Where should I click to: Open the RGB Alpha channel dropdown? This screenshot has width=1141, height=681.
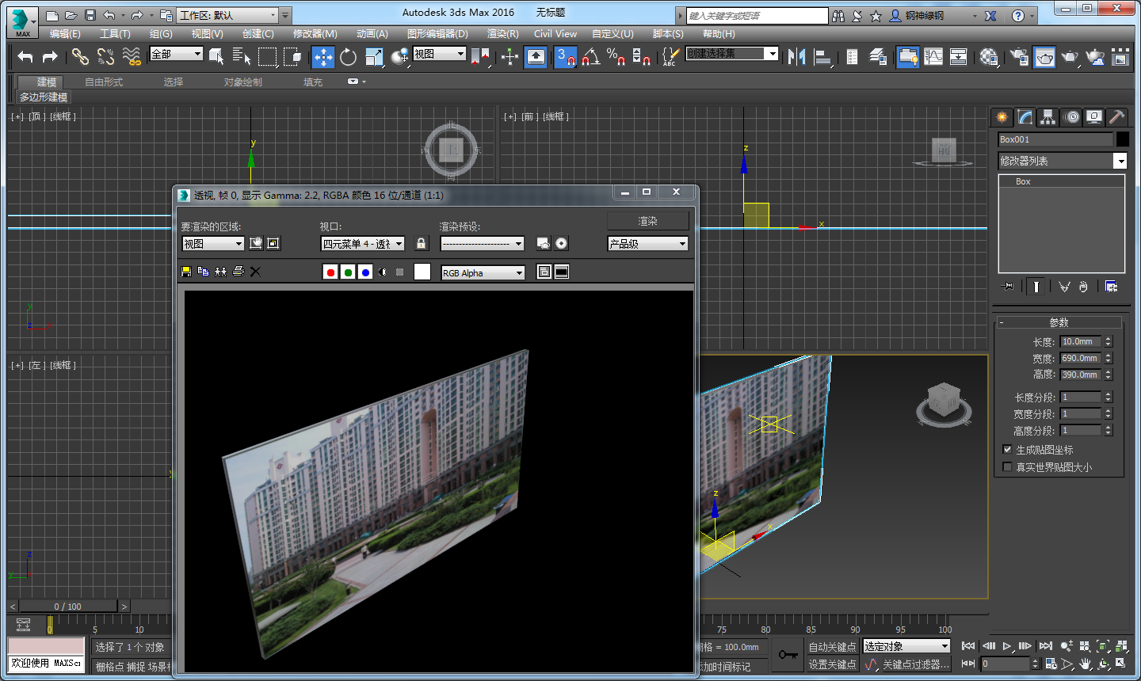coord(483,272)
